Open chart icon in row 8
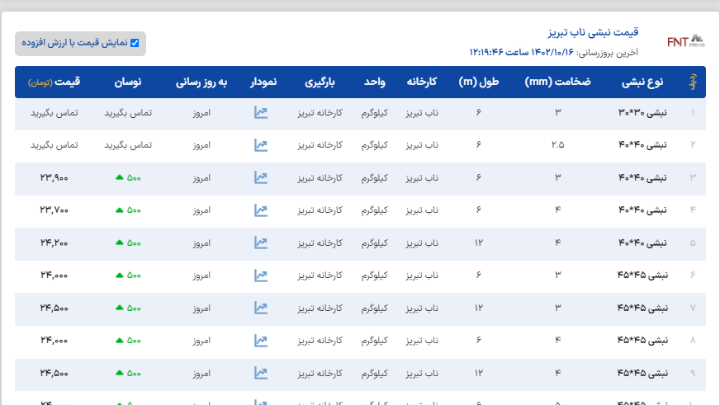 [261, 340]
